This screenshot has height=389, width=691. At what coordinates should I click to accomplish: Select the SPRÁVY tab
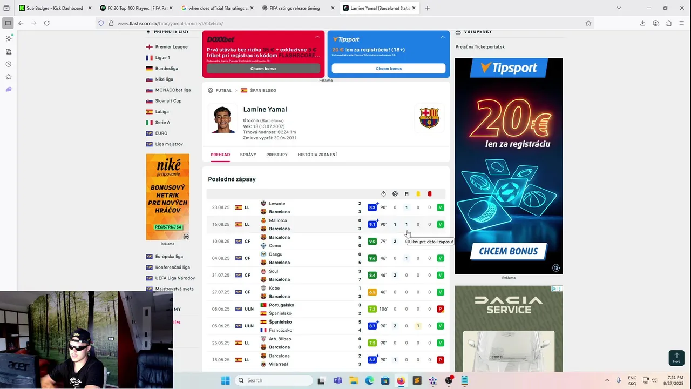[248, 155]
